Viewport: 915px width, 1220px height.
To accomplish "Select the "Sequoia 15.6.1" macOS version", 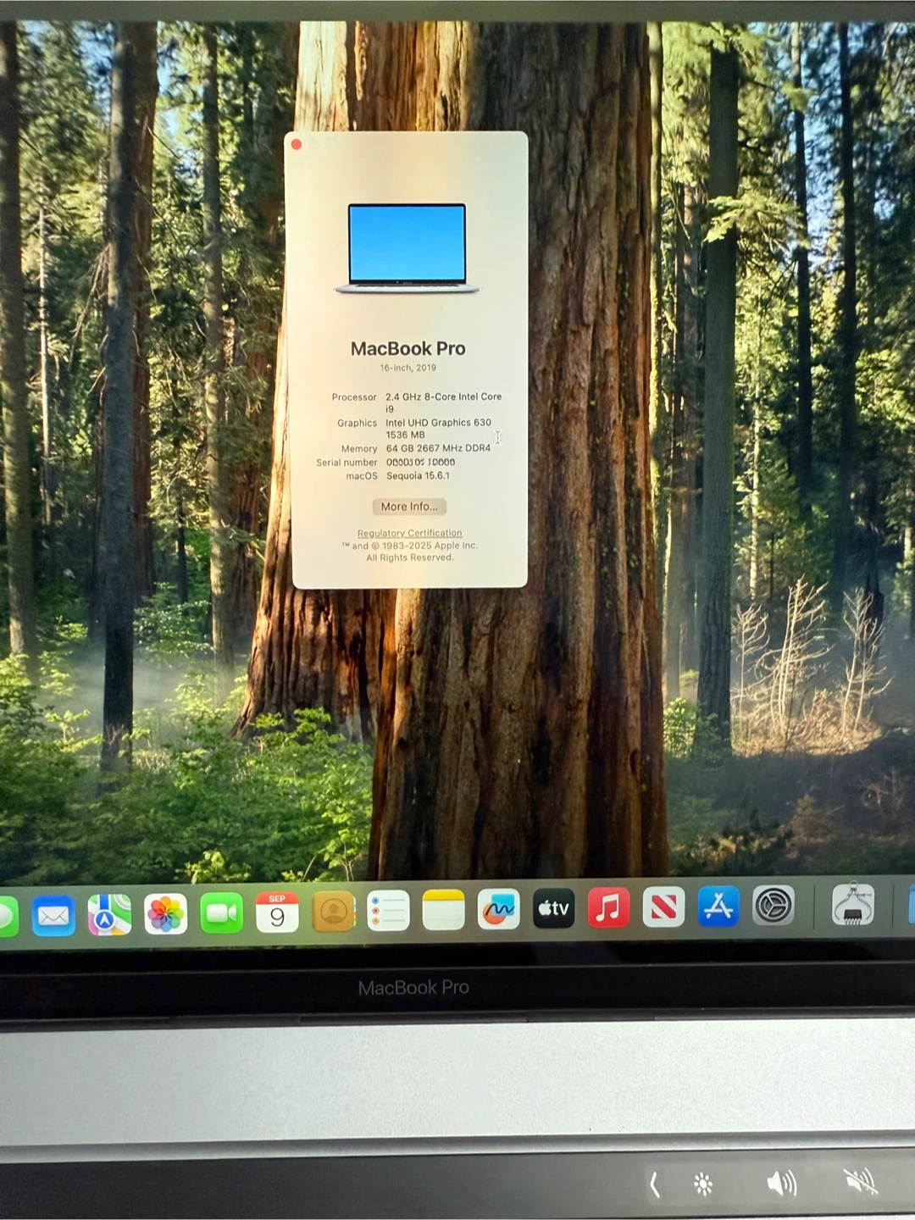I will [419, 476].
